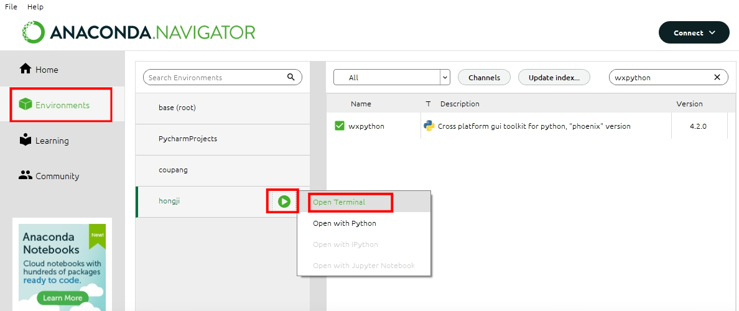Click the magnifier in Search Environments

tap(290, 77)
